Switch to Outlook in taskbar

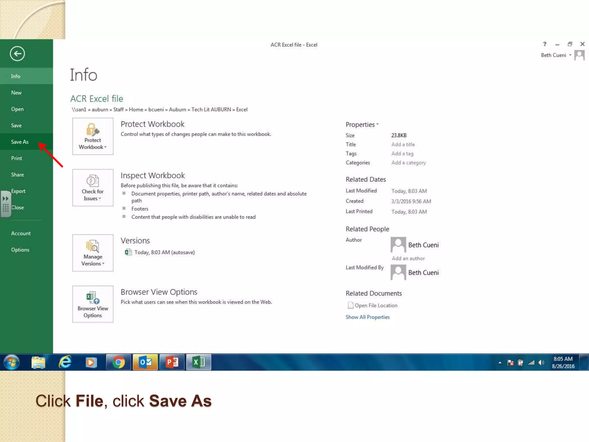[145, 362]
